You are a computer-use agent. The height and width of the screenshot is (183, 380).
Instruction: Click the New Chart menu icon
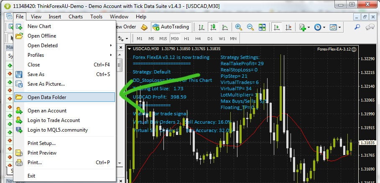coord(19,26)
